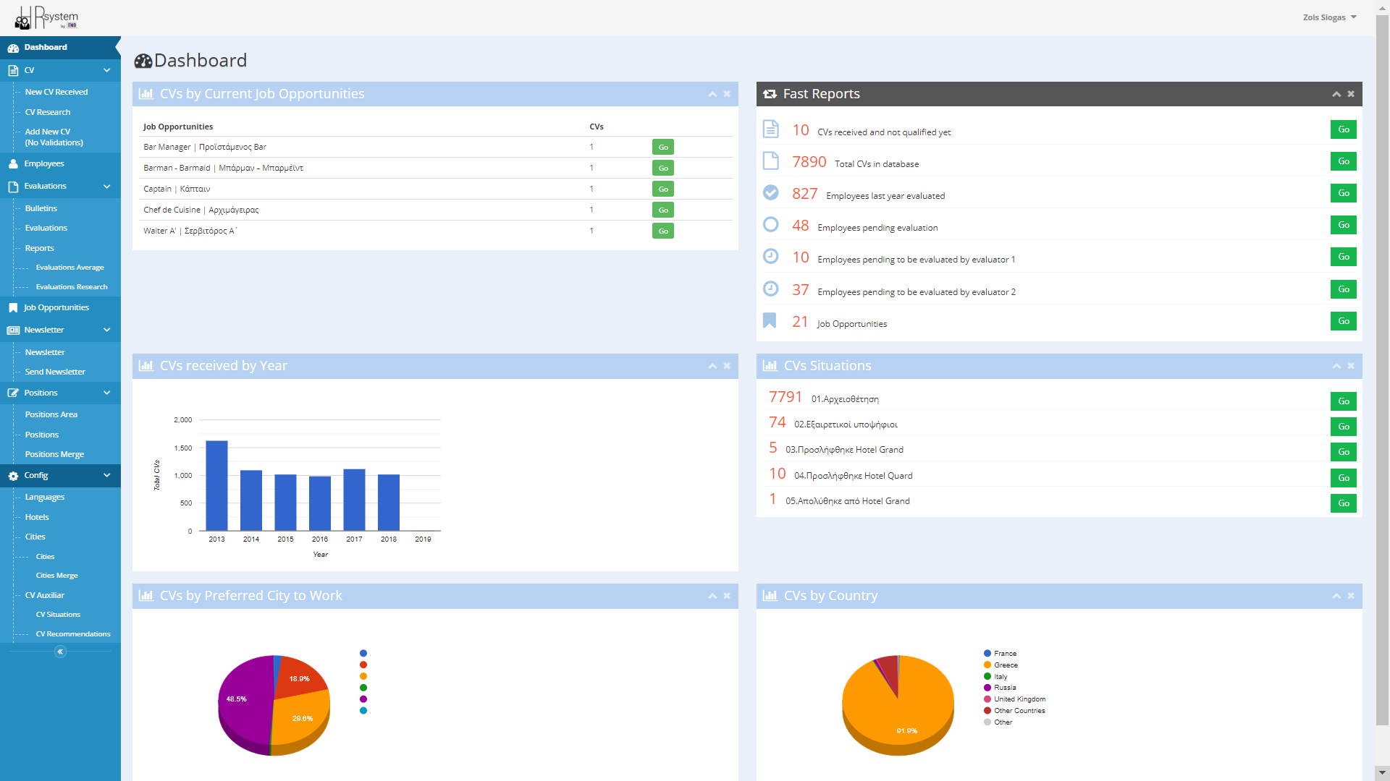Click the sidebar collapse arrow icon
This screenshot has width=1390, height=781.
60,652
